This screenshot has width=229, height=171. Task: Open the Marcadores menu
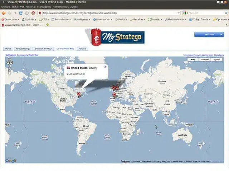44,7
